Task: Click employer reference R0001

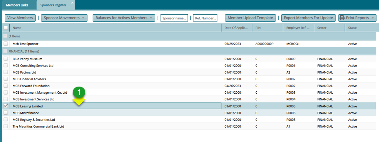Action: pos(291,66)
